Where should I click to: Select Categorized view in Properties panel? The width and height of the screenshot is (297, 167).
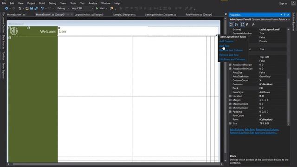(x=232, y=25)
